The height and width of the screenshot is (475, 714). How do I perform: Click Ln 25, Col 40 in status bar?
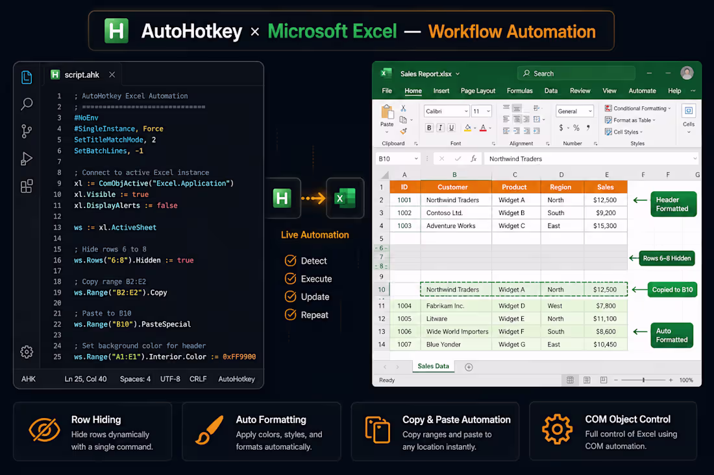tap(86, 379)
